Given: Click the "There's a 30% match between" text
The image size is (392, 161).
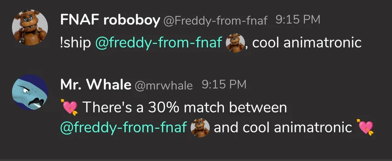Looking at the screenshot, I should pyautogui.click(x=185, y=107).
